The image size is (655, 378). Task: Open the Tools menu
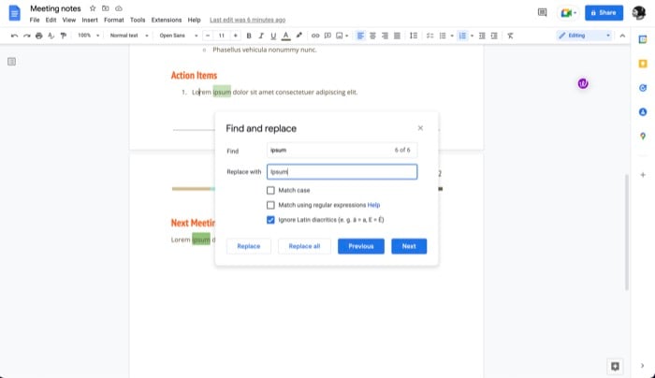coord(138,20)
